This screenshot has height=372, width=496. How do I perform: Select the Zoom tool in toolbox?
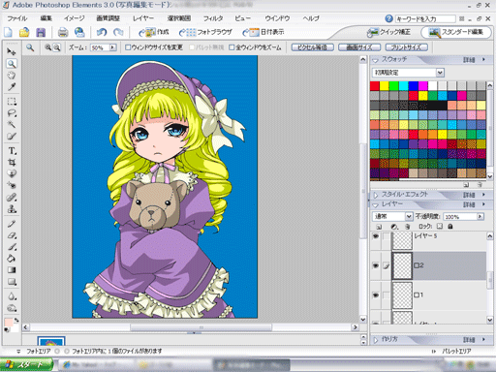tap(12, 64)
